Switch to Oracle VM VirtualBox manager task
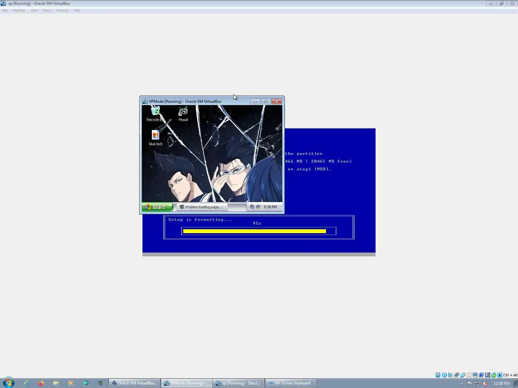 coord(134,383)
